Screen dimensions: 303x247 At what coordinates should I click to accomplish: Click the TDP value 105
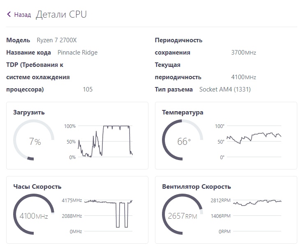88,89
